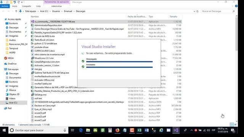This screenshot has width=244, height=137.
Task: Select Este equipo in the address breadcrumb
Action: click(30, 11)
